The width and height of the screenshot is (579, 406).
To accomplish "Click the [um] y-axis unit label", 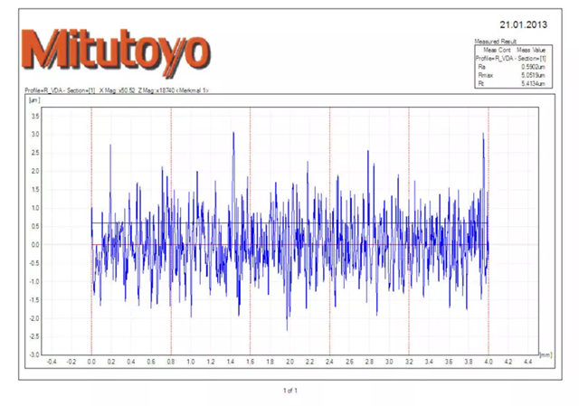I will click(34, 100).
